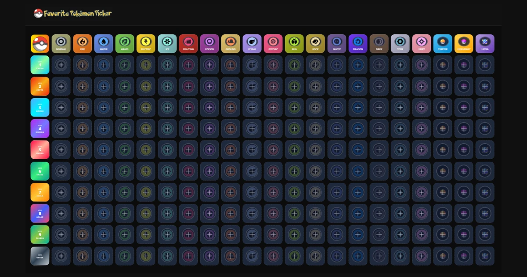
Task: Add a Psychic Pokémon in the Gen 5 row
Action: (273, 149)
